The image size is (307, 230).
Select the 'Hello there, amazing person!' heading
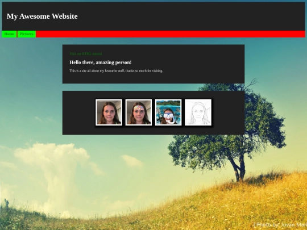[x=101, y=62]
